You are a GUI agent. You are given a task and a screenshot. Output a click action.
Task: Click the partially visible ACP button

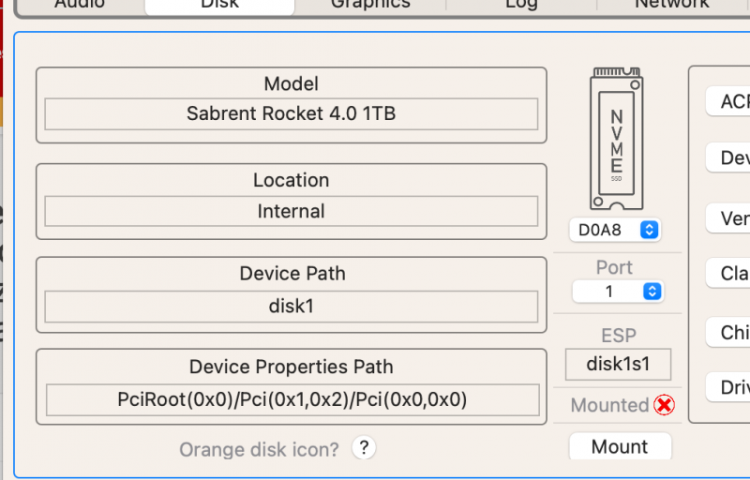coord(729,101)
